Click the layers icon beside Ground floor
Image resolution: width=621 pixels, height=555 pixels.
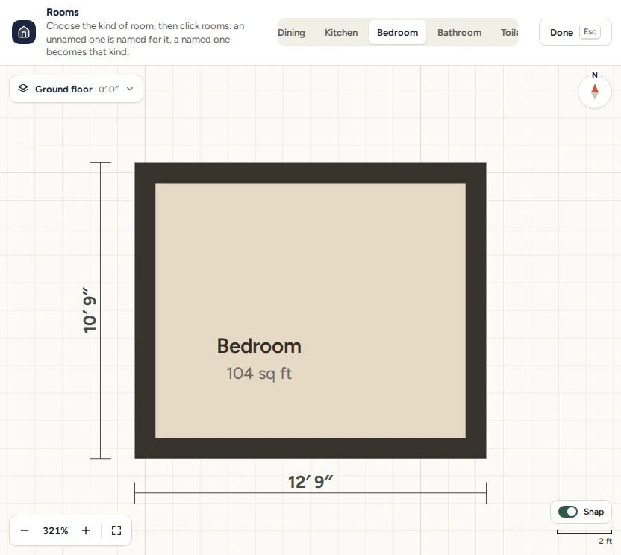[x=23, y=88]
